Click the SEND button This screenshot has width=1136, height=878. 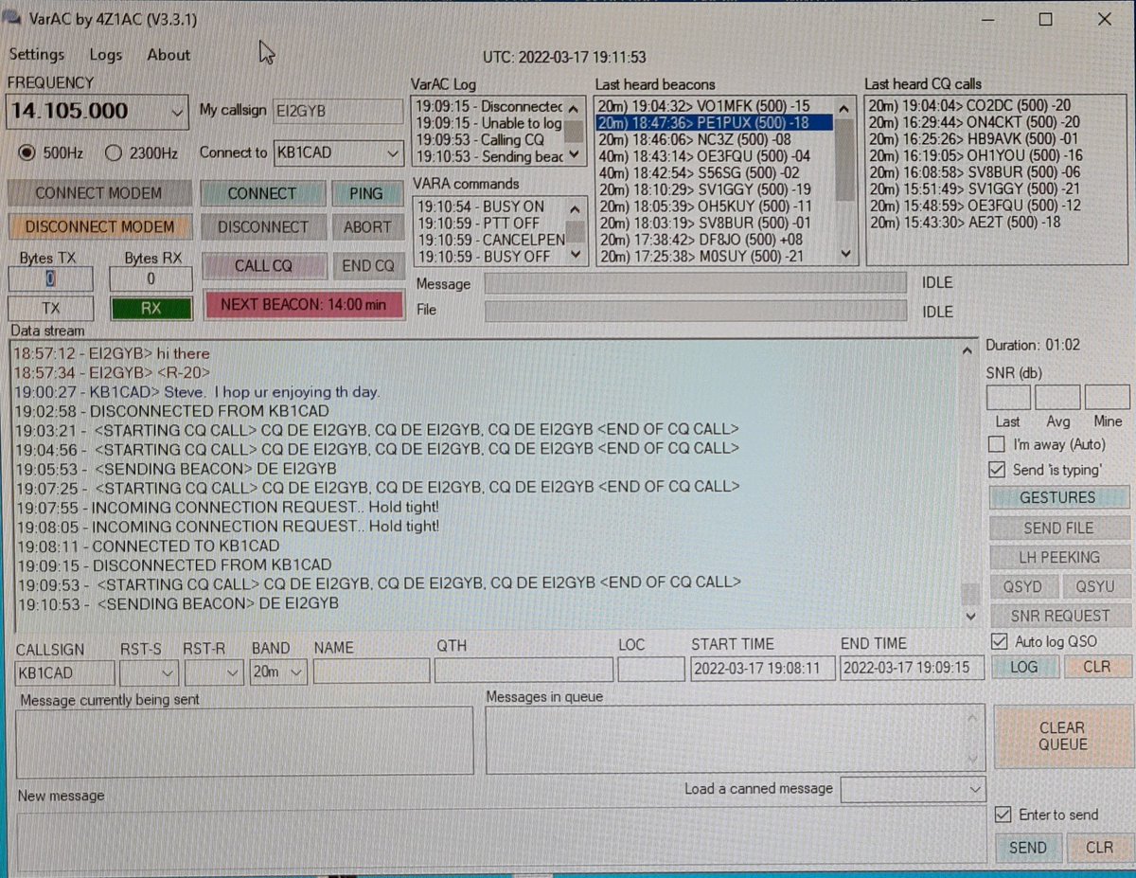click(1027, 848)
